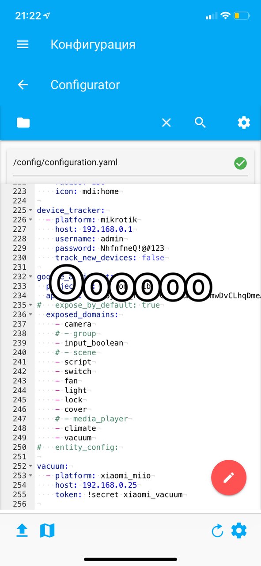
Task: Click the /config/configuration.yaml path field
Action: tap(130, 163)
